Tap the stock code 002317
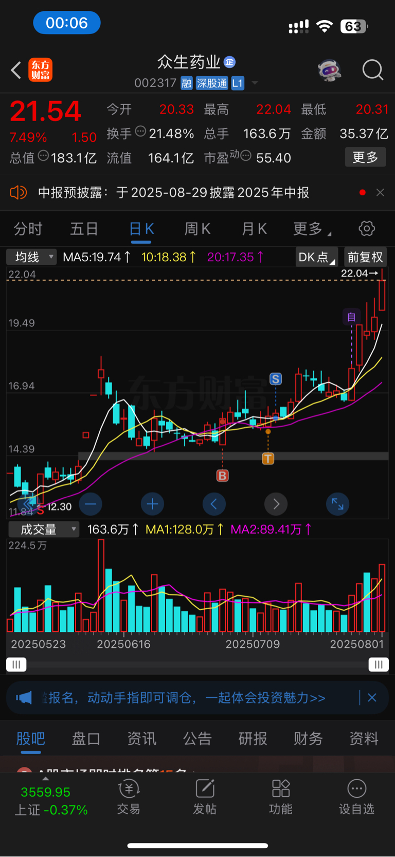Screen dimensions: 395x857 coord(155,83)
